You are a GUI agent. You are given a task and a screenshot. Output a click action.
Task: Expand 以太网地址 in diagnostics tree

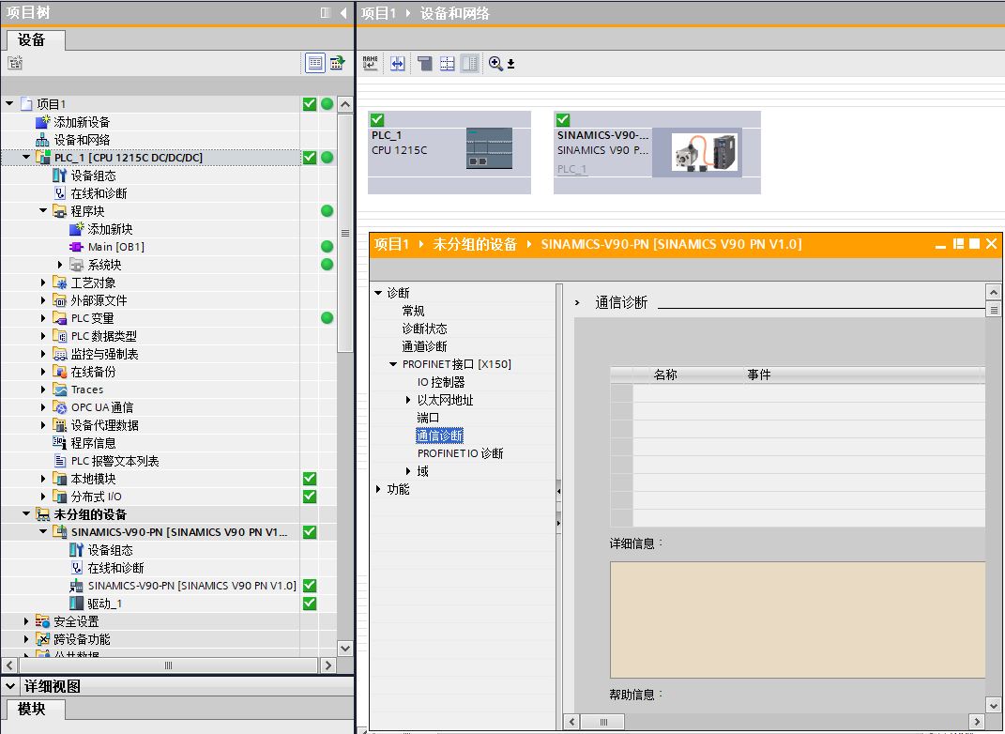pos(408,400)
